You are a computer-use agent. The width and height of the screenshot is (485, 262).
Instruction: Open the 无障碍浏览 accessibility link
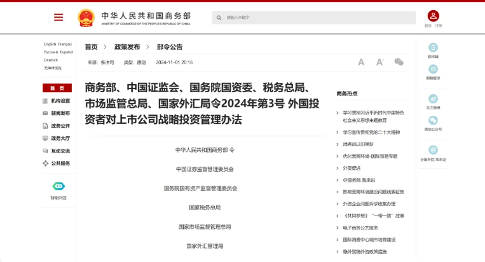[x=53, y=68]
